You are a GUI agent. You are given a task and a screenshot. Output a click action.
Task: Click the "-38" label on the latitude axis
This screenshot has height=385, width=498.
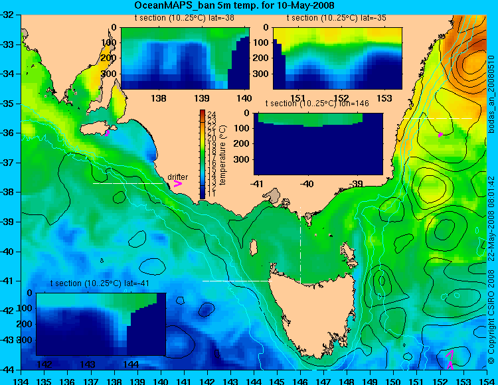coord(7,192)
